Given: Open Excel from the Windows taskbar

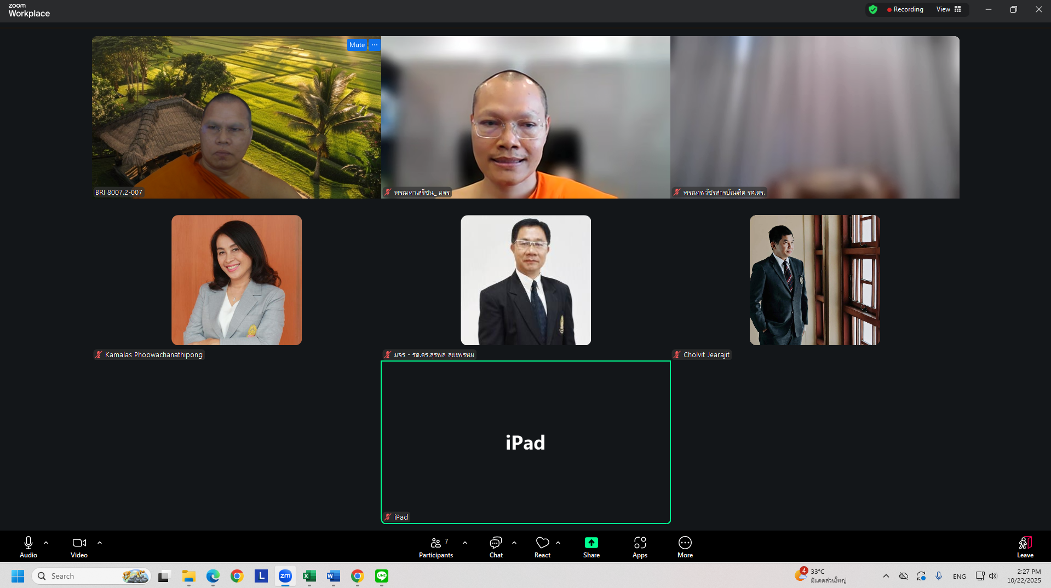Looking at the screenshot, I should point(309,576).
